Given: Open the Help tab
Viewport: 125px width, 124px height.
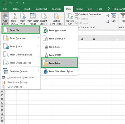Looking at the screenshot, I should click(x=100, y=9).
